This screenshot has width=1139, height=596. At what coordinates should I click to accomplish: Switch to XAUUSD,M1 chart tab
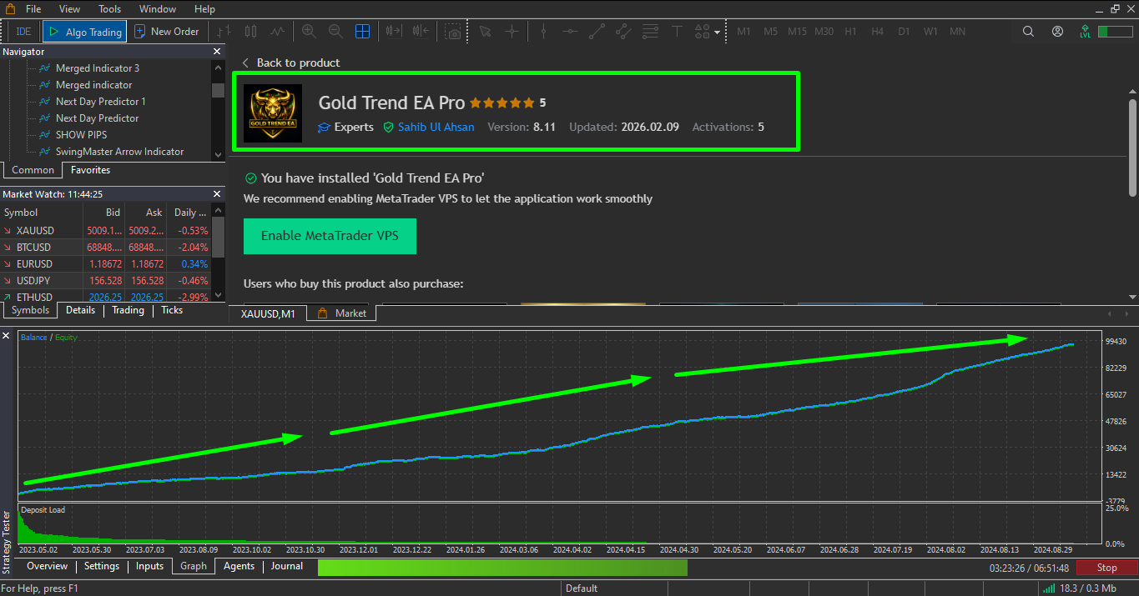(x=267, y=313)
